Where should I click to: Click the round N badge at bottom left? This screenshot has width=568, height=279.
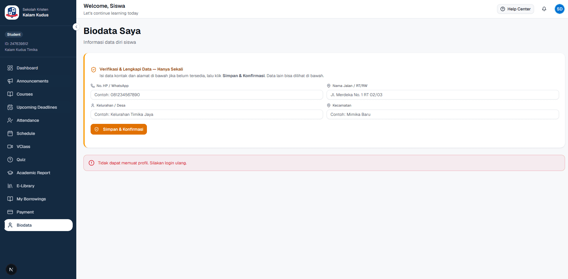(x=11, y=269)
